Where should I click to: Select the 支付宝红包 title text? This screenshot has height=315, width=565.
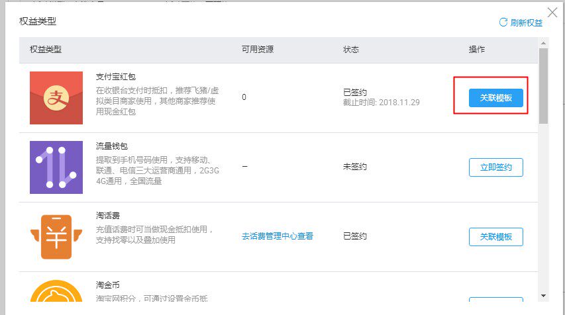pos(116,77)
